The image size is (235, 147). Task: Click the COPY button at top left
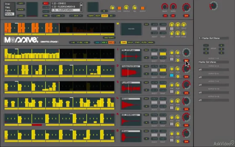[21, 3]
